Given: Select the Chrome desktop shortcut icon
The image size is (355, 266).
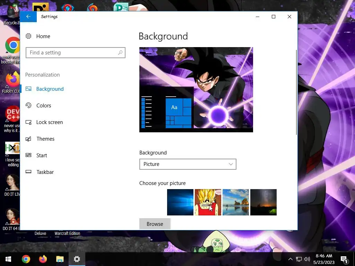Looking at the screenshot, I should tap(13, 45).
